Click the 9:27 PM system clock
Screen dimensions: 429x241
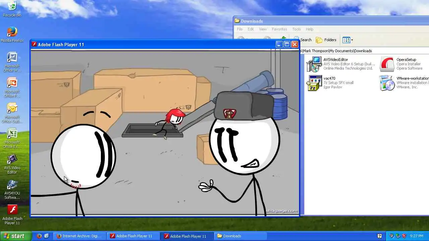coord(417,236)
